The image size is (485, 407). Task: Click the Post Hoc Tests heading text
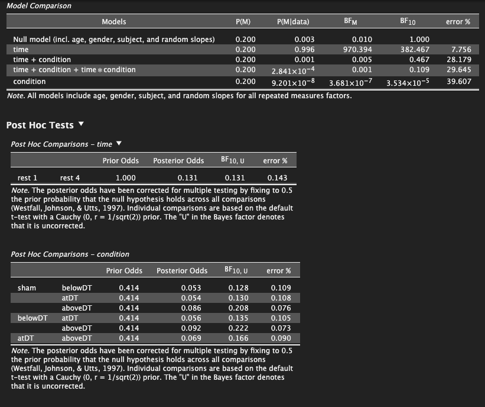click(40, 125)
